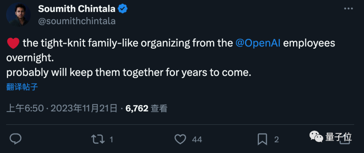Click the red heart emoji in tweet
Viewport: 364px width, 153px height.
(12, 43)
